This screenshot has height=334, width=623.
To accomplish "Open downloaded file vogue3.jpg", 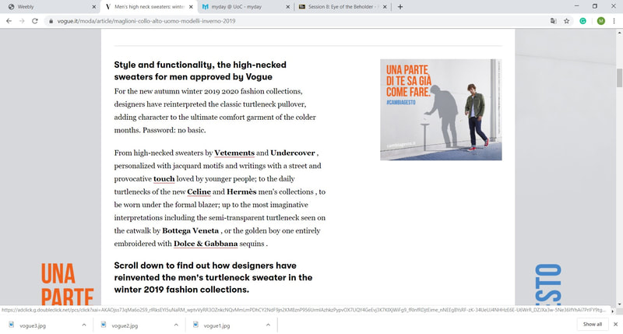I will [x=33, y=325].
